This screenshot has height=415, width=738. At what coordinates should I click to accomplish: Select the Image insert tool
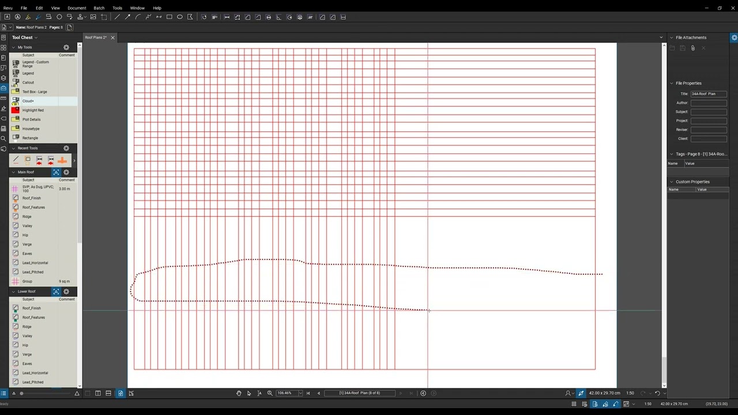click(x=93, y=17)
